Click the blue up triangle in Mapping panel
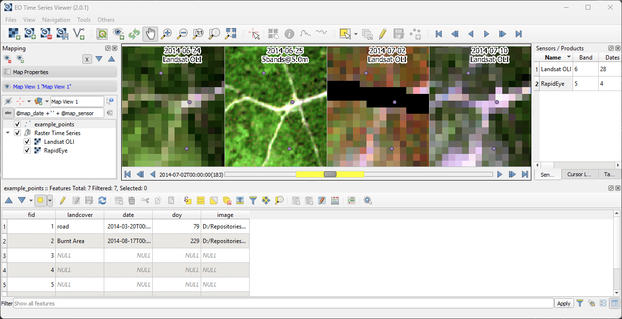The width and height of the screenshot is (622, 319). (111, 59)
